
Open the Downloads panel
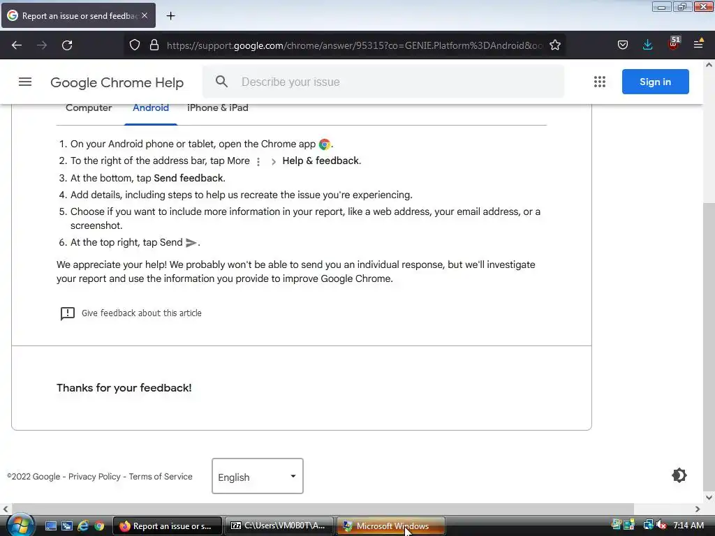(647, 45)
